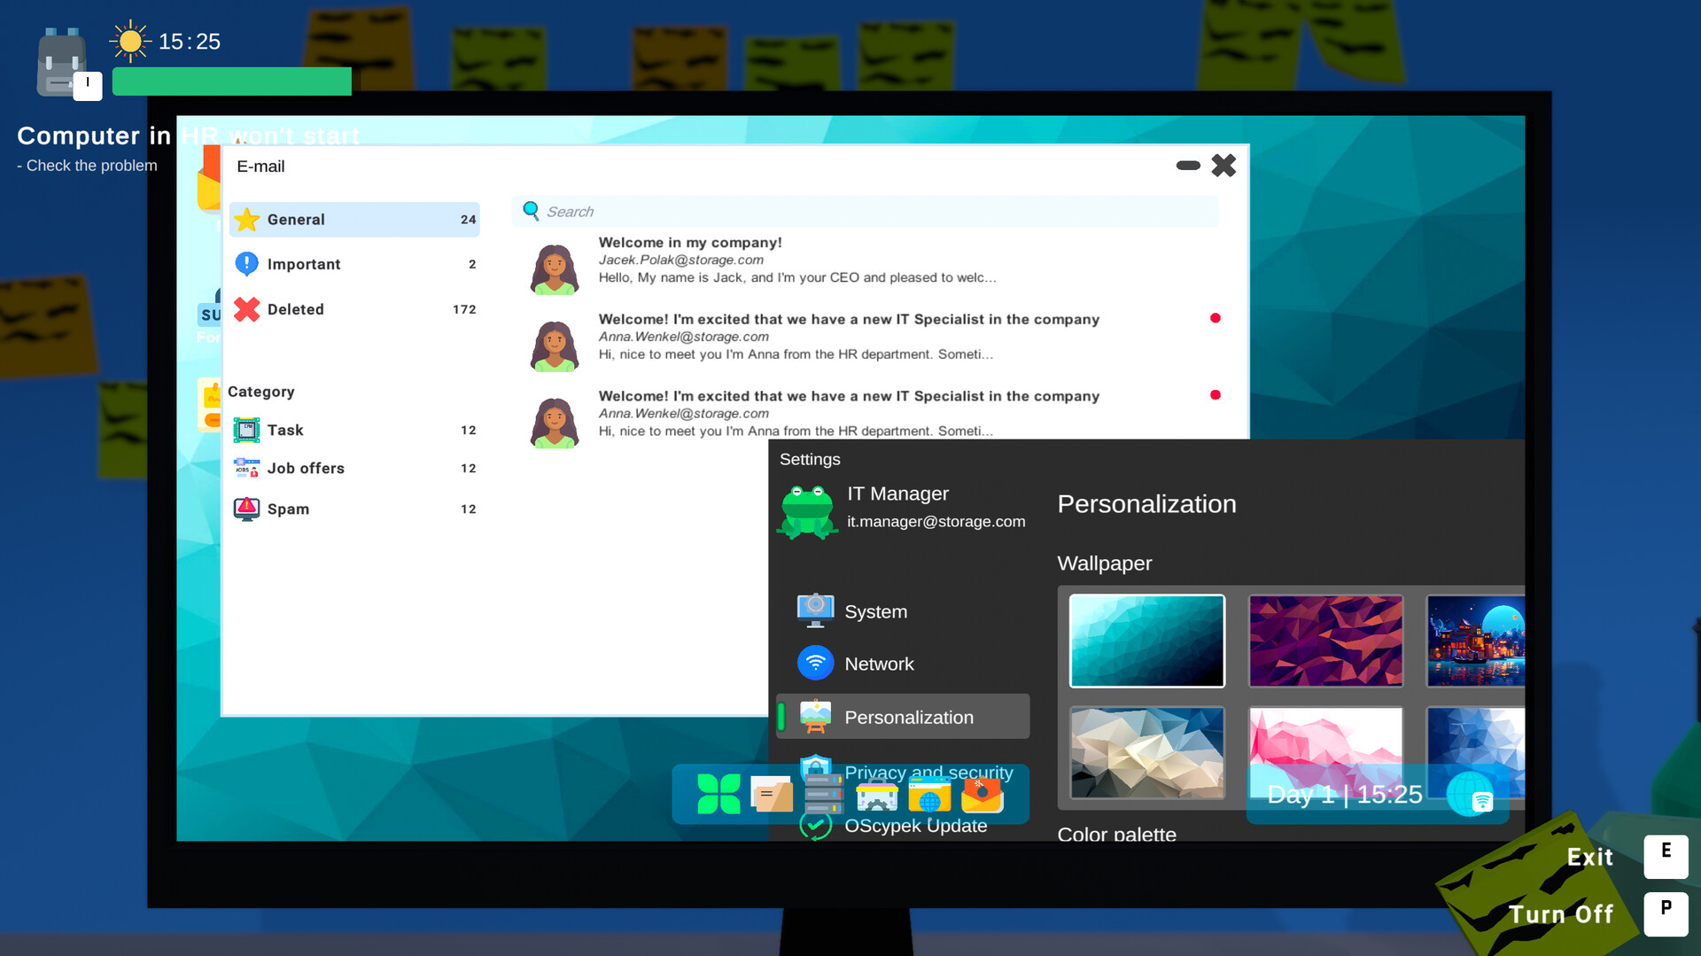This screenshot has width=1701, height=956.
Task: Click the green energy progress bar
Action: point(231,82)
